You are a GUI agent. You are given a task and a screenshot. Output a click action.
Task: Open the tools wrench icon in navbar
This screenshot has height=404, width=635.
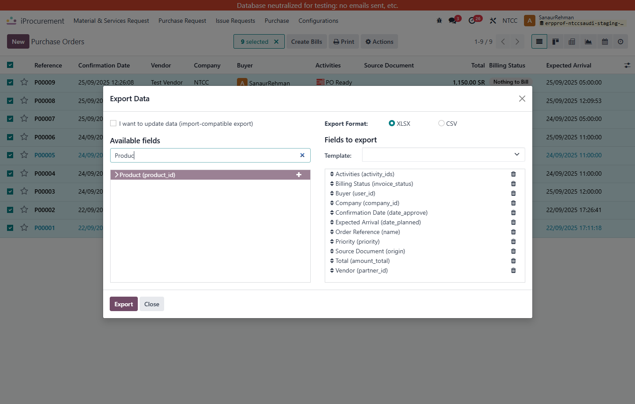493,21
